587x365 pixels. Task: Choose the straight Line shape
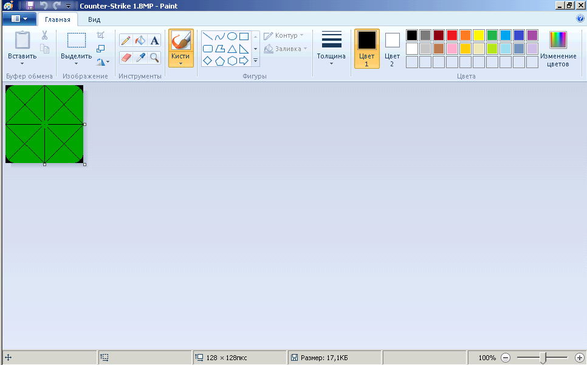[x=207, y=36]
